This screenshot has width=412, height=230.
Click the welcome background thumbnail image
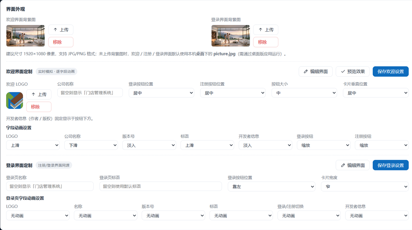tap(26, 36)
